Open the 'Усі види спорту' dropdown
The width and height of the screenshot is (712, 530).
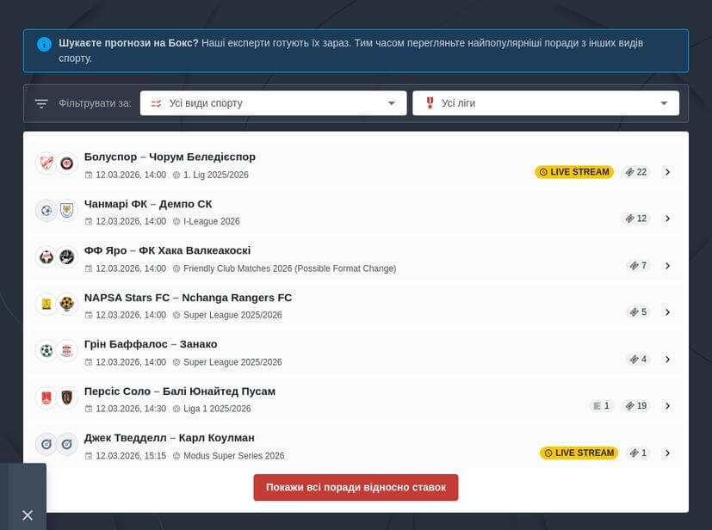273,103
